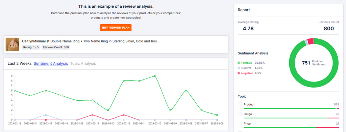Screen dimensions: 346x132
Task: Click the Cargo topic sentiment bar
Action: [292, 118]
